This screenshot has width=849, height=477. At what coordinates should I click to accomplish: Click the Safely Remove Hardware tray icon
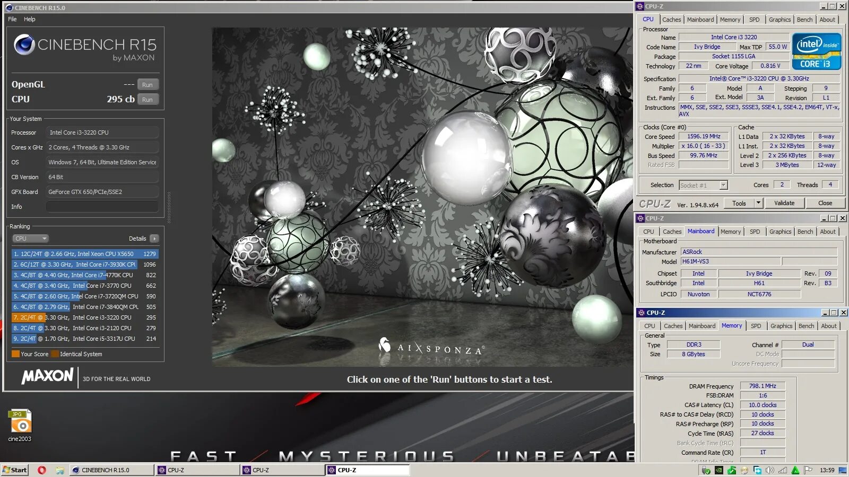click(x=706, y=470)
